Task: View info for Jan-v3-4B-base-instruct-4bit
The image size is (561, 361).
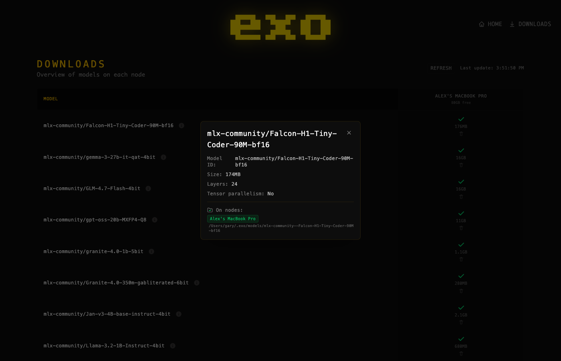Action: [179, 314]
